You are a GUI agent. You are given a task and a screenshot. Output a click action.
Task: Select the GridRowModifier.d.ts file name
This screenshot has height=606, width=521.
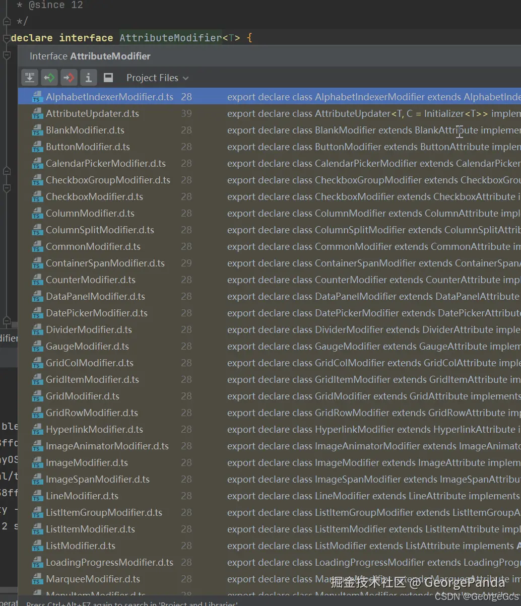pos(92,413)
